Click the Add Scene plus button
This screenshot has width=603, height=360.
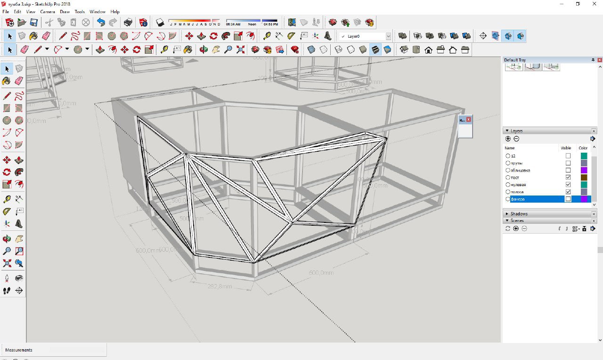(516, 229)
